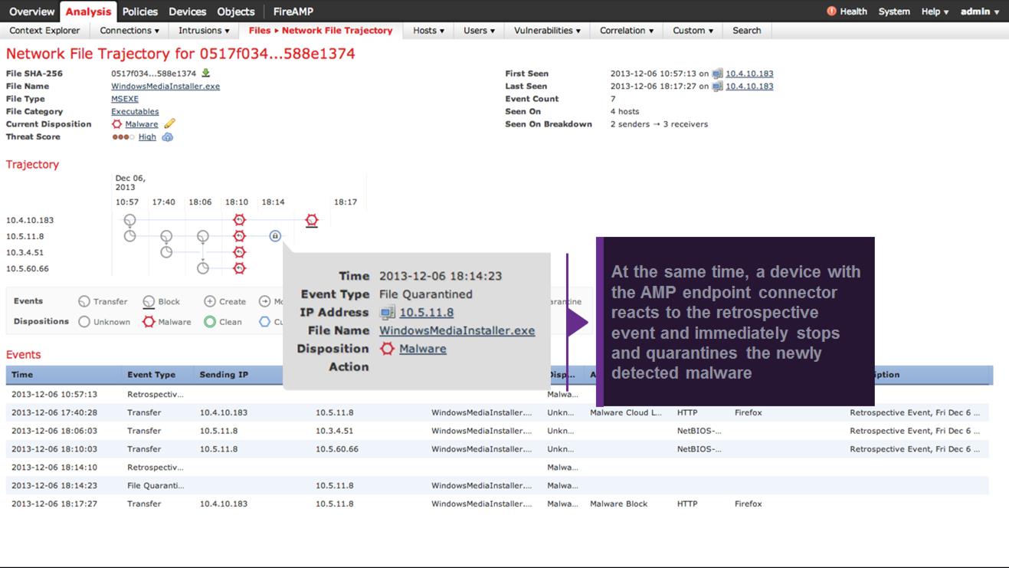
Task: Click the host computer icon next to First Seen
Action: click(x=717, y=74)
